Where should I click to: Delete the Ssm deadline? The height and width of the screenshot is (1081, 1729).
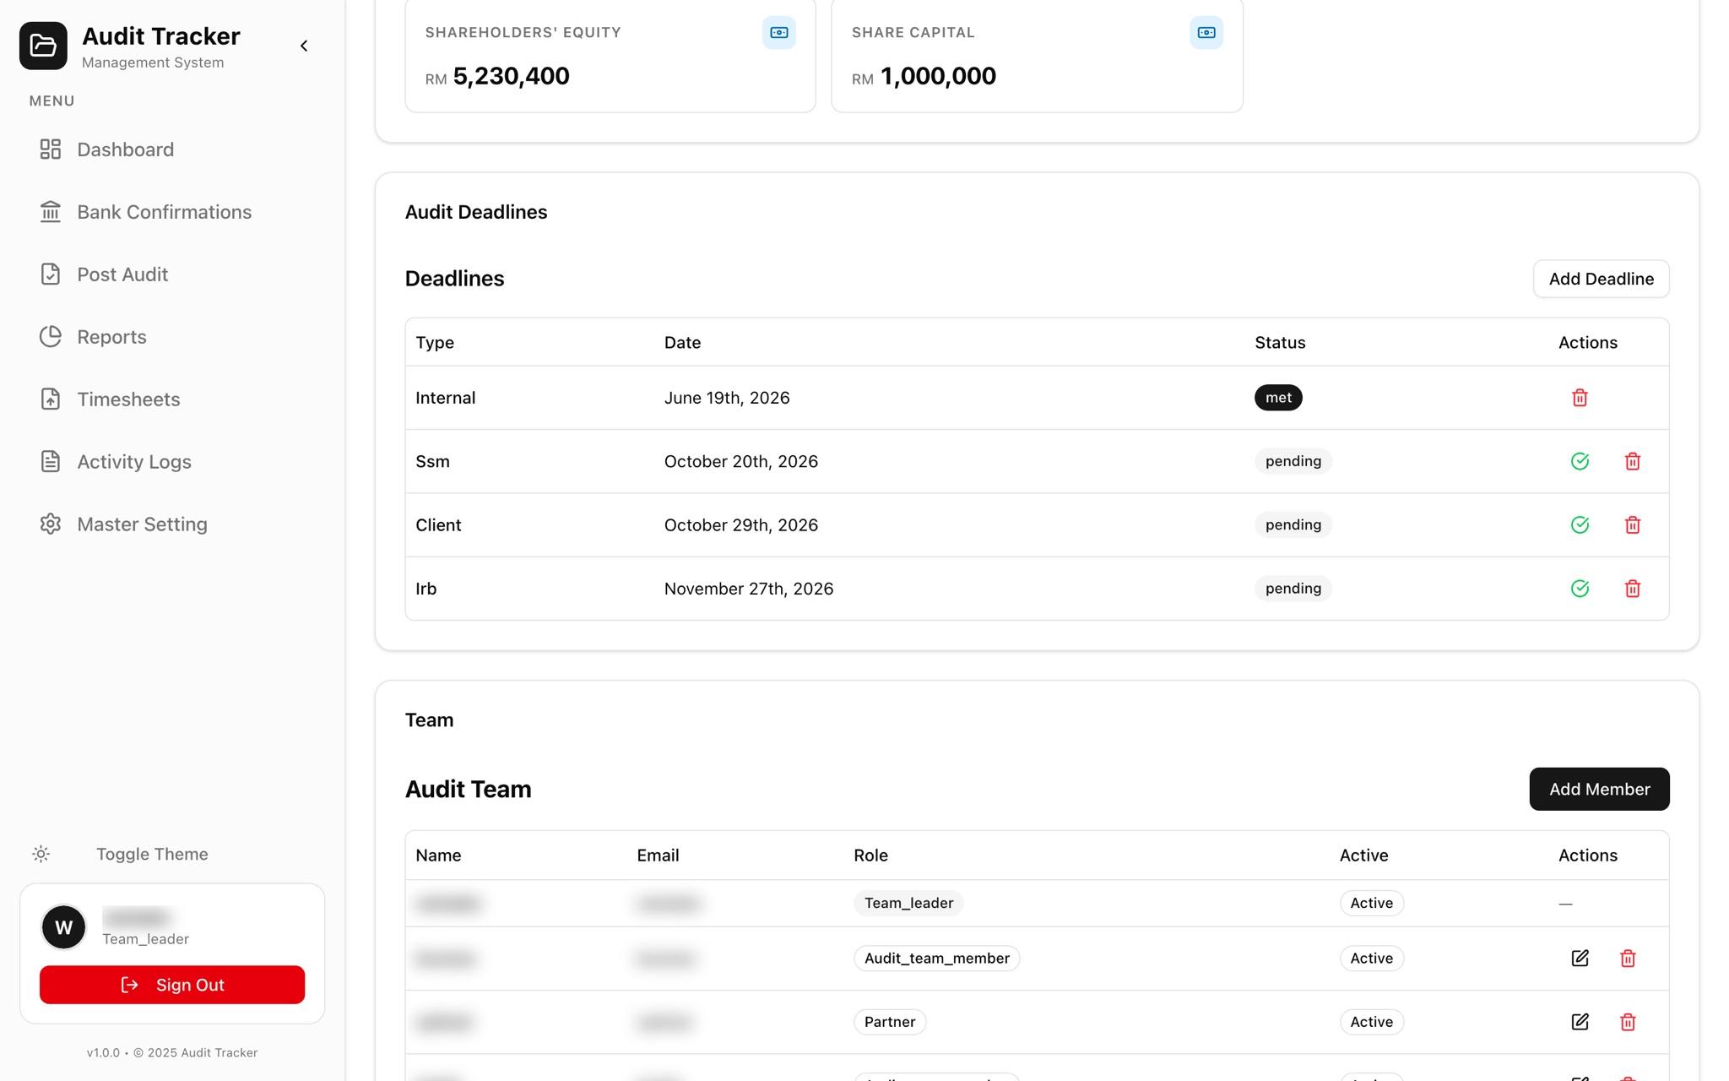[x=1632, y=461]
